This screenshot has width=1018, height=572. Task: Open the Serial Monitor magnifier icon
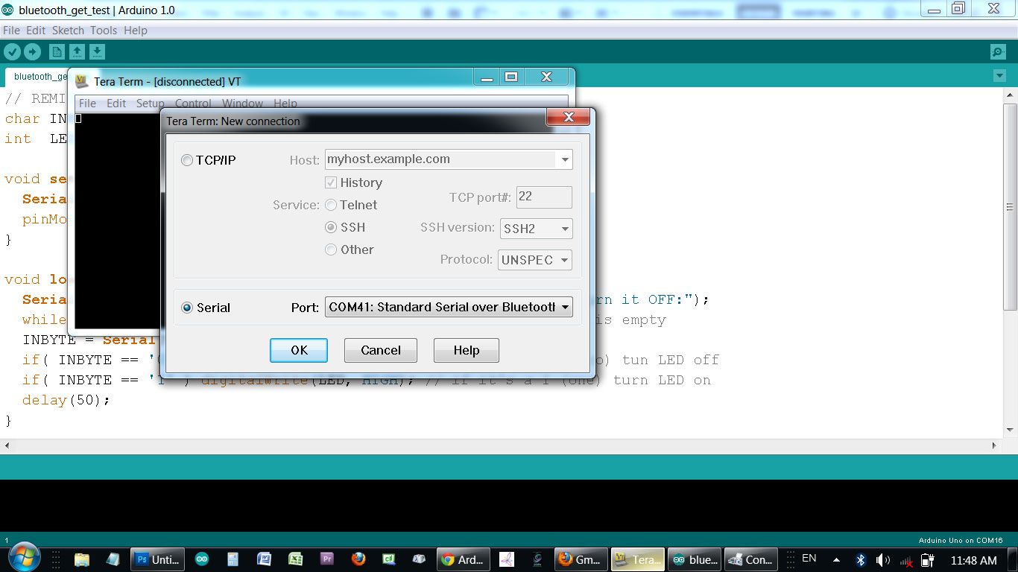click(996, 51)
